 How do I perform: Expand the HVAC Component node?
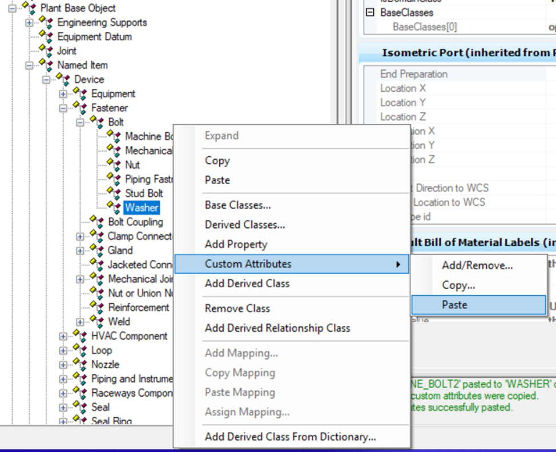63,336
